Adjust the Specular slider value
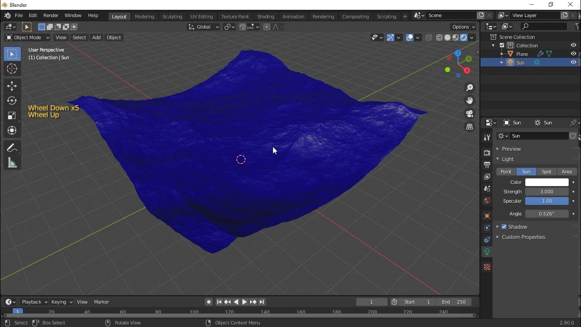581x327 pixels. tap(547, 201)
